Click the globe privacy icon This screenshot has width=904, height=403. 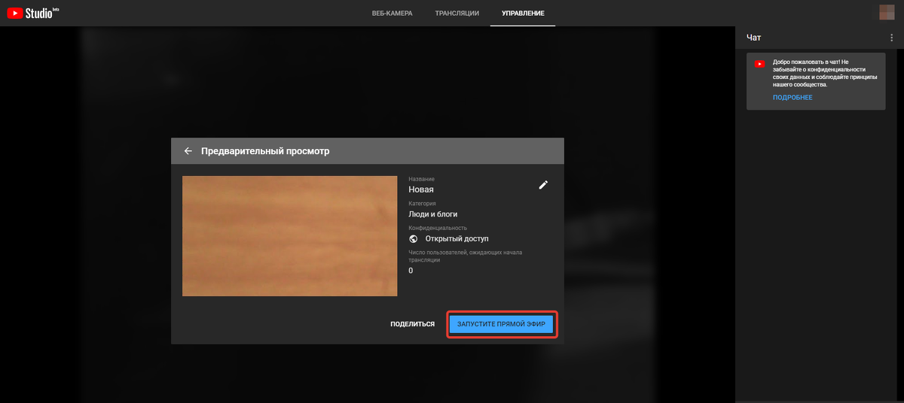[x=414, y=238]
